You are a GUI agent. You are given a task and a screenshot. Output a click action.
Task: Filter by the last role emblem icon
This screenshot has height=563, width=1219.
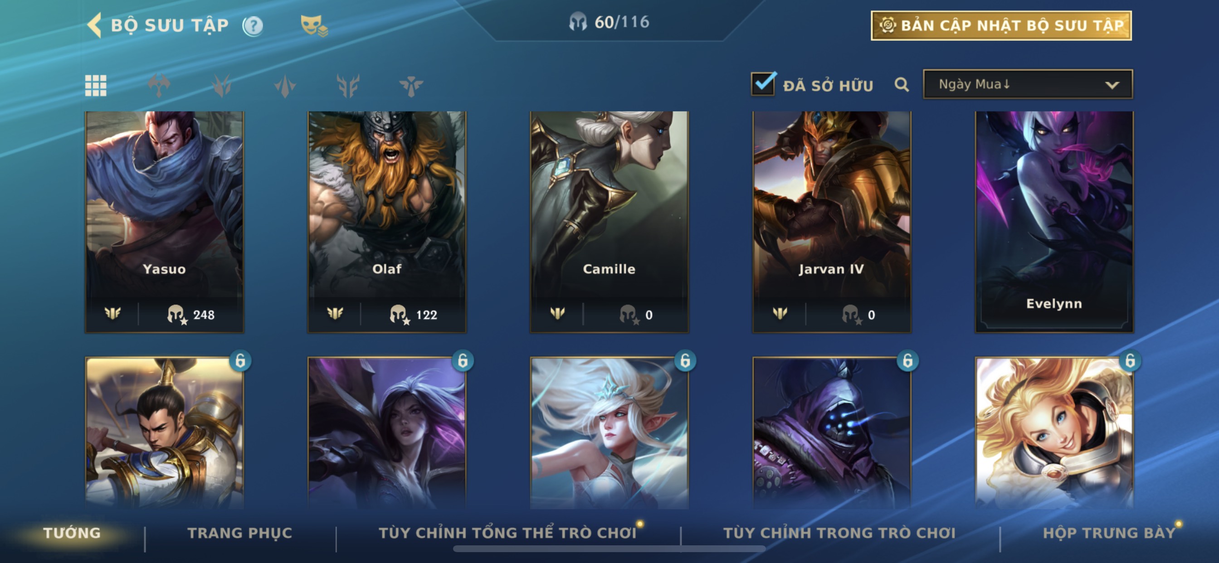411,86
